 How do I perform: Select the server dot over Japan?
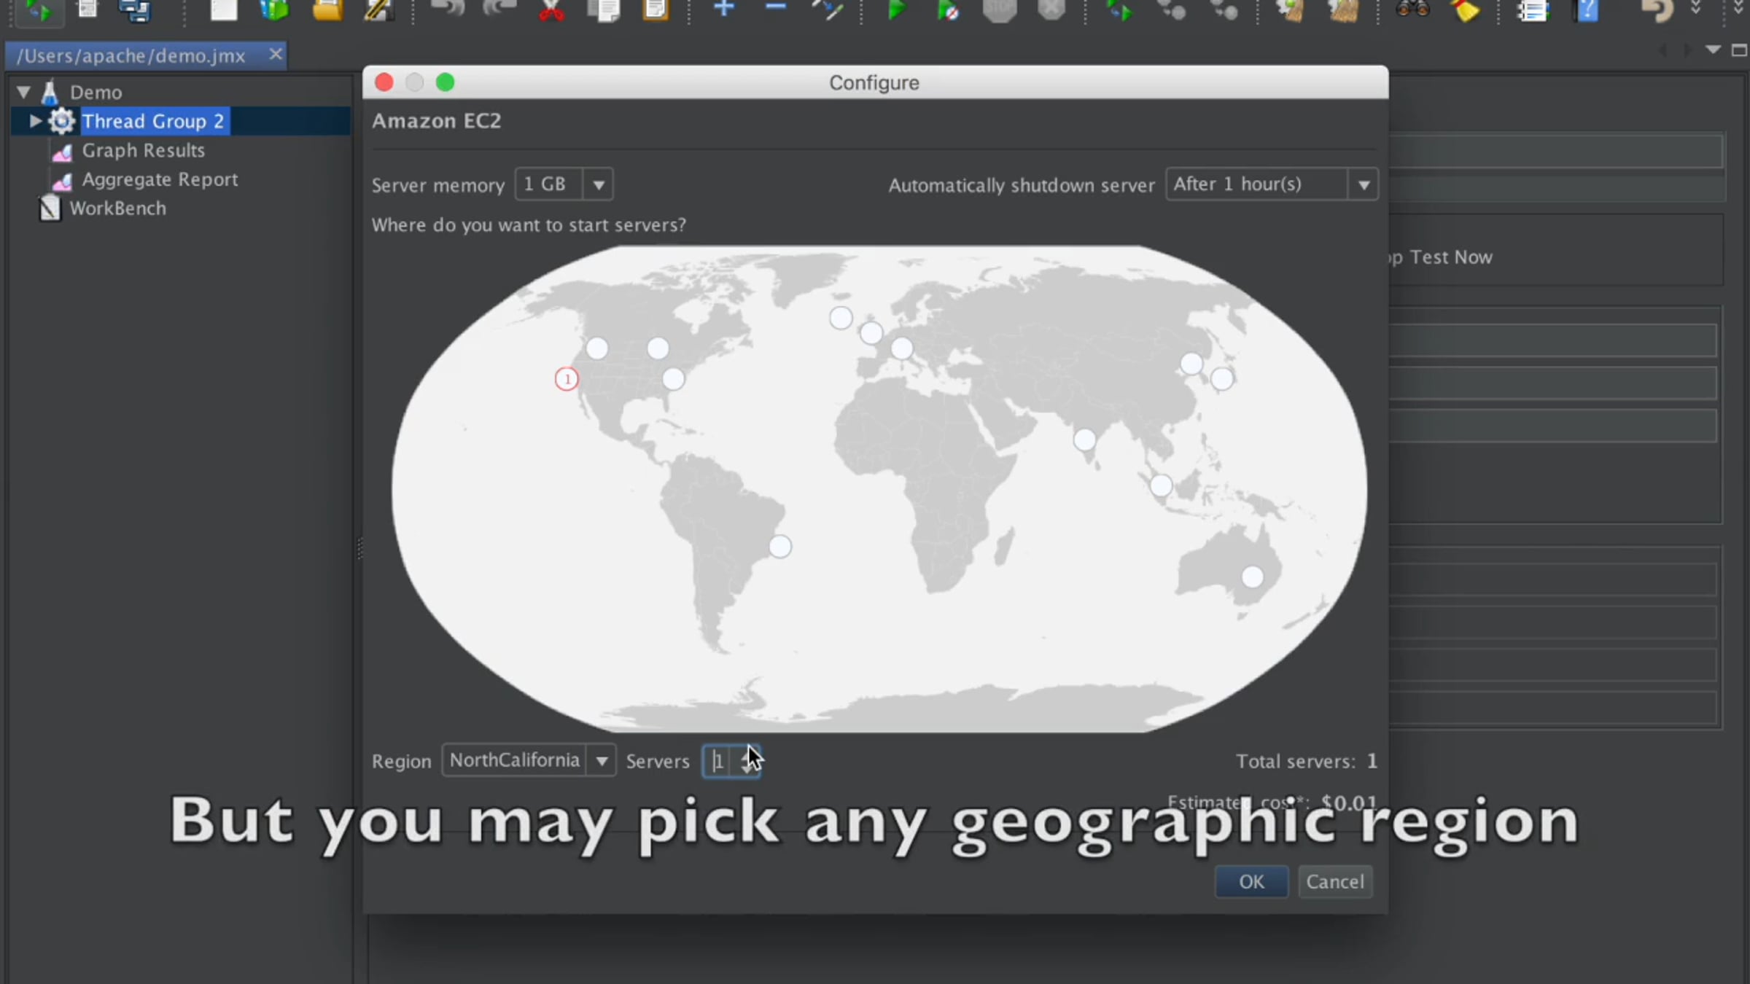point(1222,379)
